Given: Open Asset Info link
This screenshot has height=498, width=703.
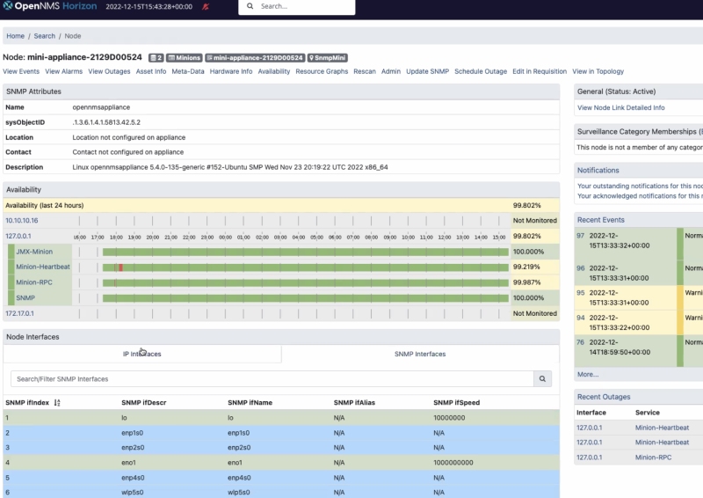Looking at the screenshot, I should click(151, 71).
